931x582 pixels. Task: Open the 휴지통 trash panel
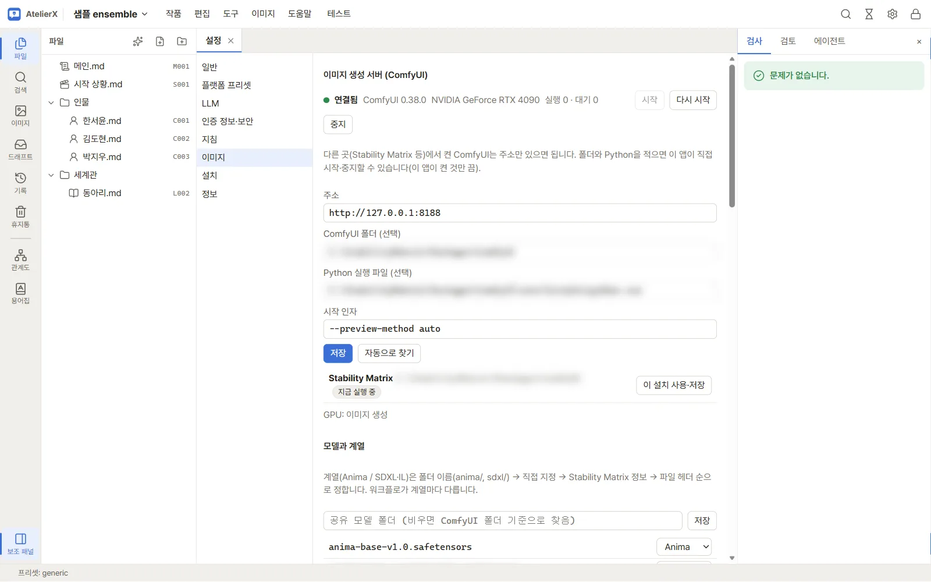coord(20,217)
